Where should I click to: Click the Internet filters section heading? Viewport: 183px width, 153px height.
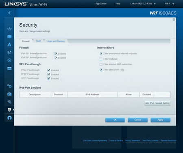click(x=105, y=48)
